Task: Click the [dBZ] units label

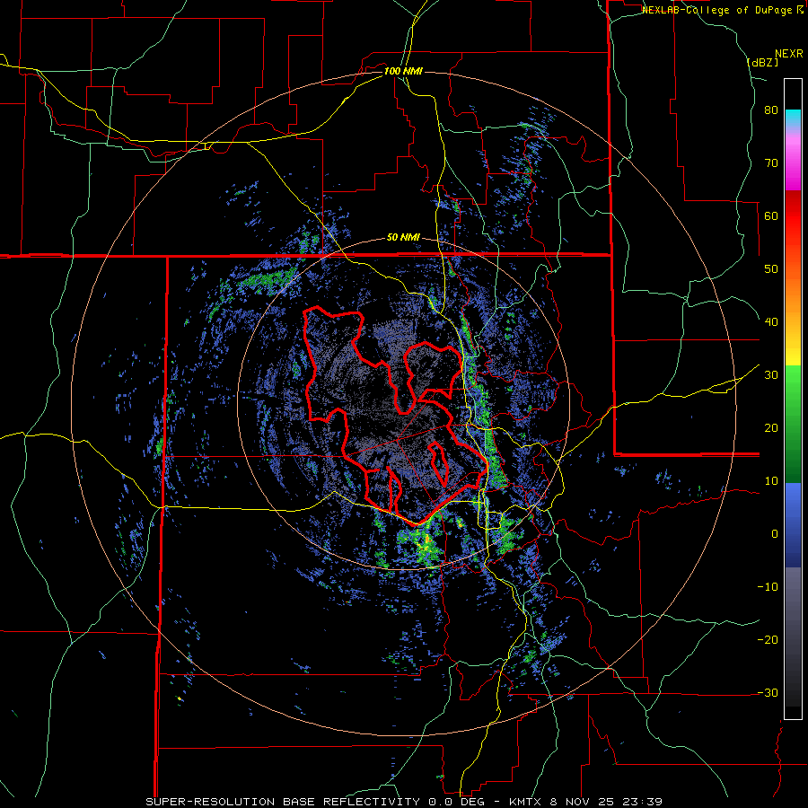Action: point(762,62)
